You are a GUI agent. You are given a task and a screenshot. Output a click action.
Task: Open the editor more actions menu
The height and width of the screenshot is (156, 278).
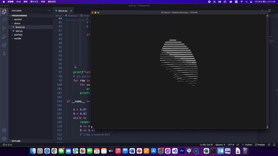[x=274, y=10]
